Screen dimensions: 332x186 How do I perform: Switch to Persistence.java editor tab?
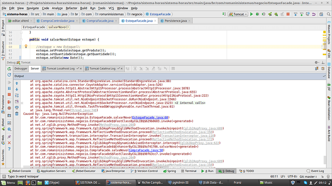[176, 21]
